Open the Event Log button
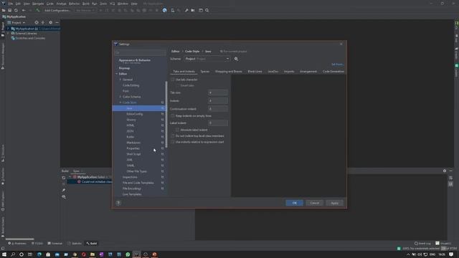This screenshot has width=459, height=258. pos(422,244)
